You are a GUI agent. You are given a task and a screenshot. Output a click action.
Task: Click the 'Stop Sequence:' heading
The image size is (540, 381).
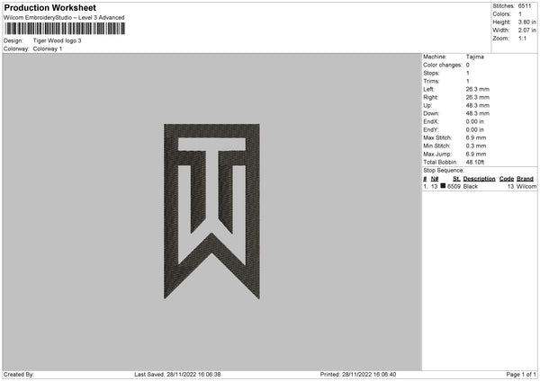pos(444,171)
